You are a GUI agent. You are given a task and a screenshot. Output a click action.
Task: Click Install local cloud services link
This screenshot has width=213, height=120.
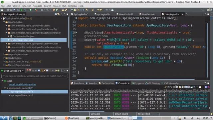coord(22,84)
